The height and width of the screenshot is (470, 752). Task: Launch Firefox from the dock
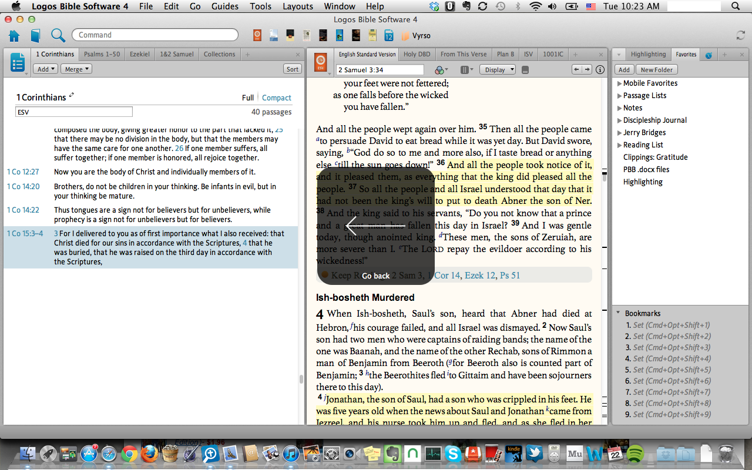[x=150, y=454]
